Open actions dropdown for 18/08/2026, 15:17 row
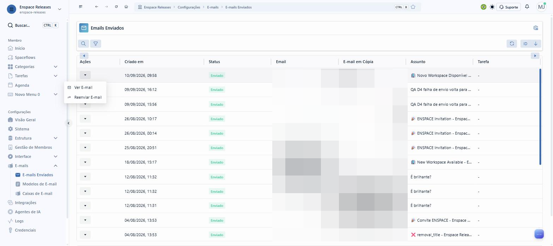The height and width of the screenshot is (246, 553). tap(85, 162)
